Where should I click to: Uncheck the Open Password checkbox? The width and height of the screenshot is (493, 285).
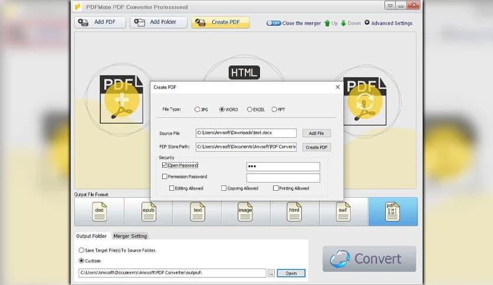pos(165,165)
